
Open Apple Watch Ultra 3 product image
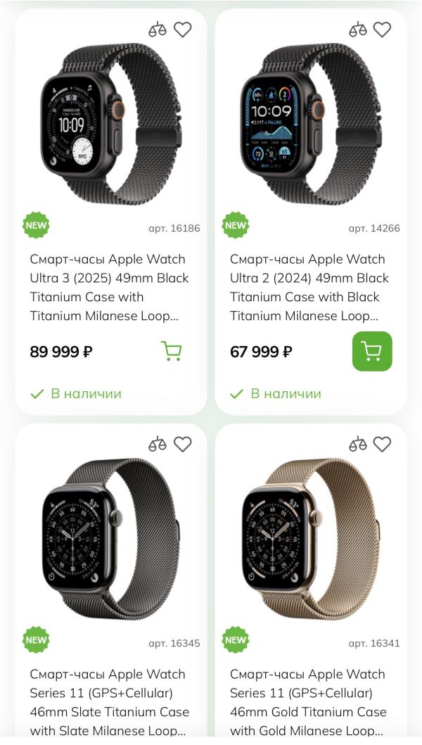[111, 125]
